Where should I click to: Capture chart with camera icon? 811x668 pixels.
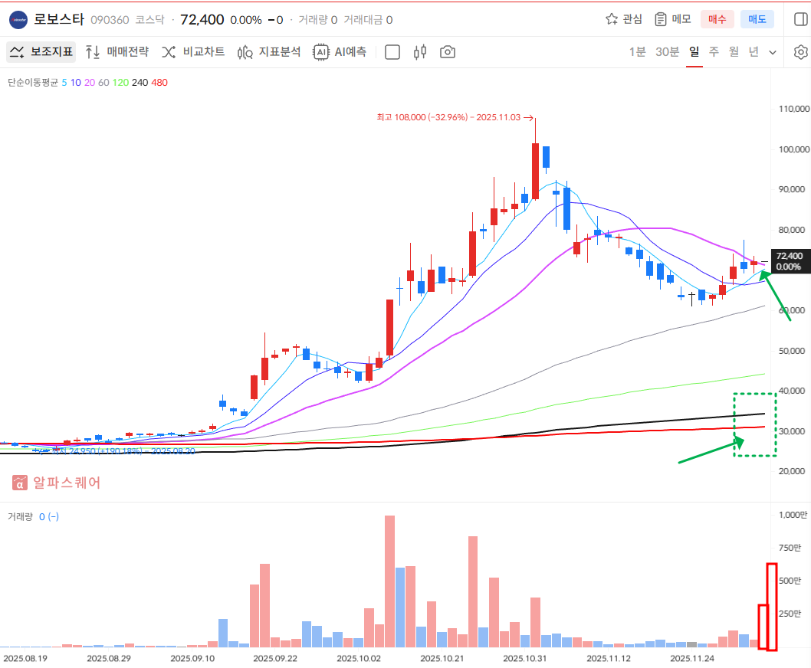(448, 52)
